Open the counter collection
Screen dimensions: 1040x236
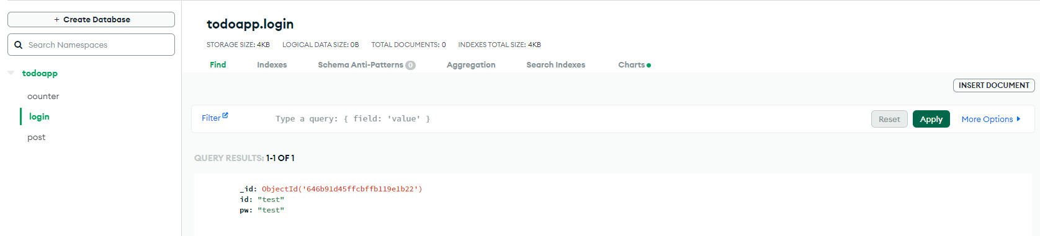[43, 96]
